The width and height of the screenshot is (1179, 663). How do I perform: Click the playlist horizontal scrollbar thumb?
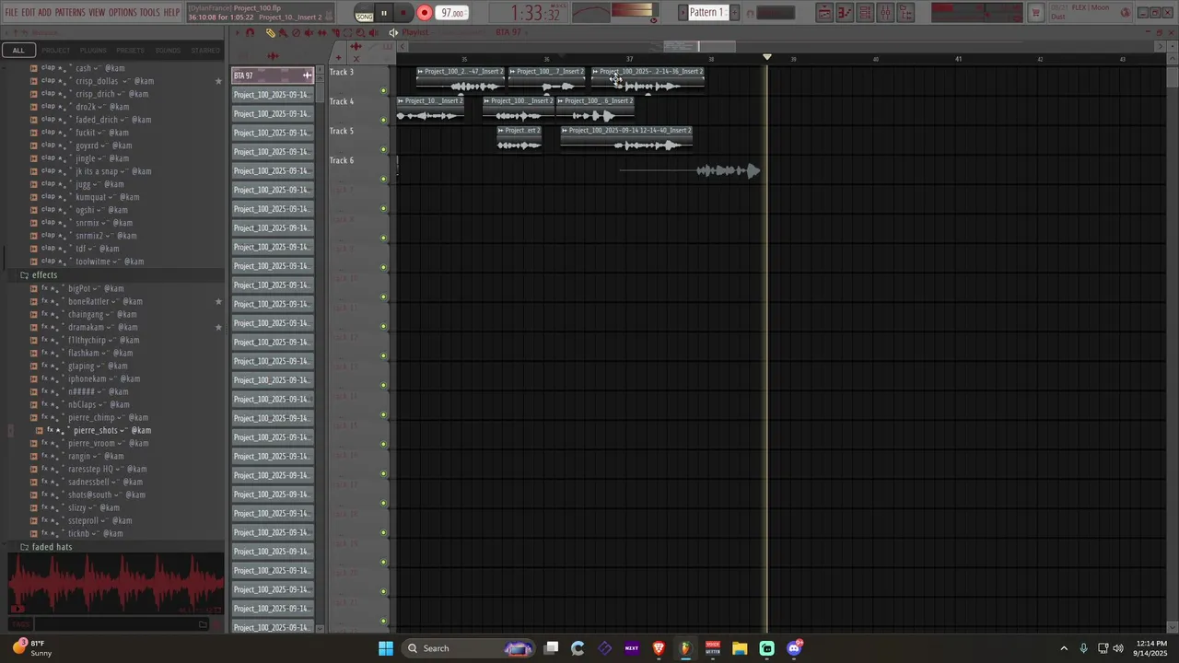[x=700, y=46]
